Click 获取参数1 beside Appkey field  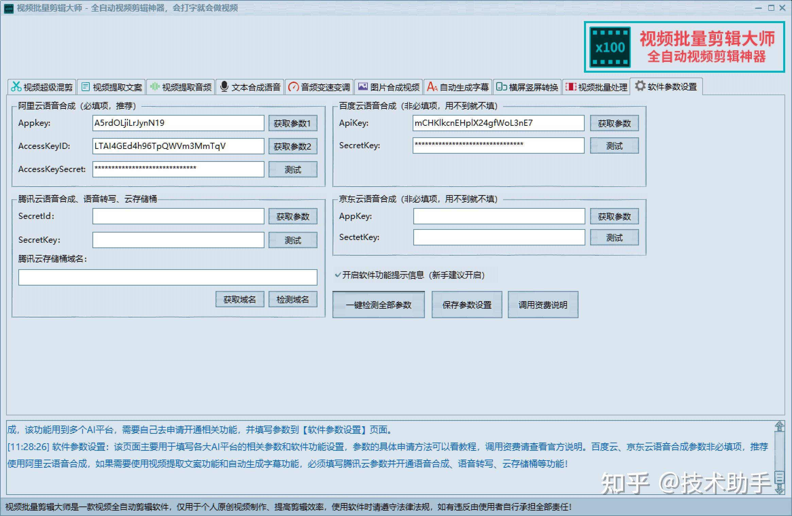click(293, 123)
